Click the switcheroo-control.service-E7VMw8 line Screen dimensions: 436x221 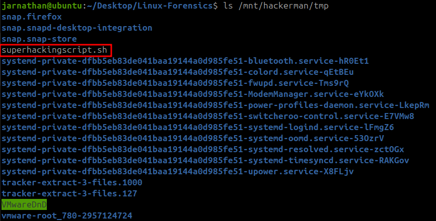(208, 117)
